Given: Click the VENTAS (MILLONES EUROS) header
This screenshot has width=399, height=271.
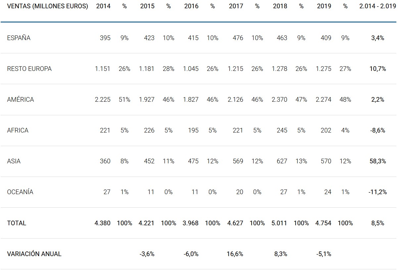Looking at the screenshot, I should [x=47, y=6].
